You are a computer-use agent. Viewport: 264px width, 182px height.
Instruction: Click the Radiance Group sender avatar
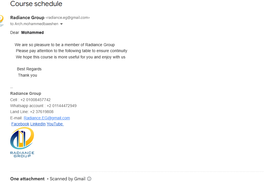1,21
